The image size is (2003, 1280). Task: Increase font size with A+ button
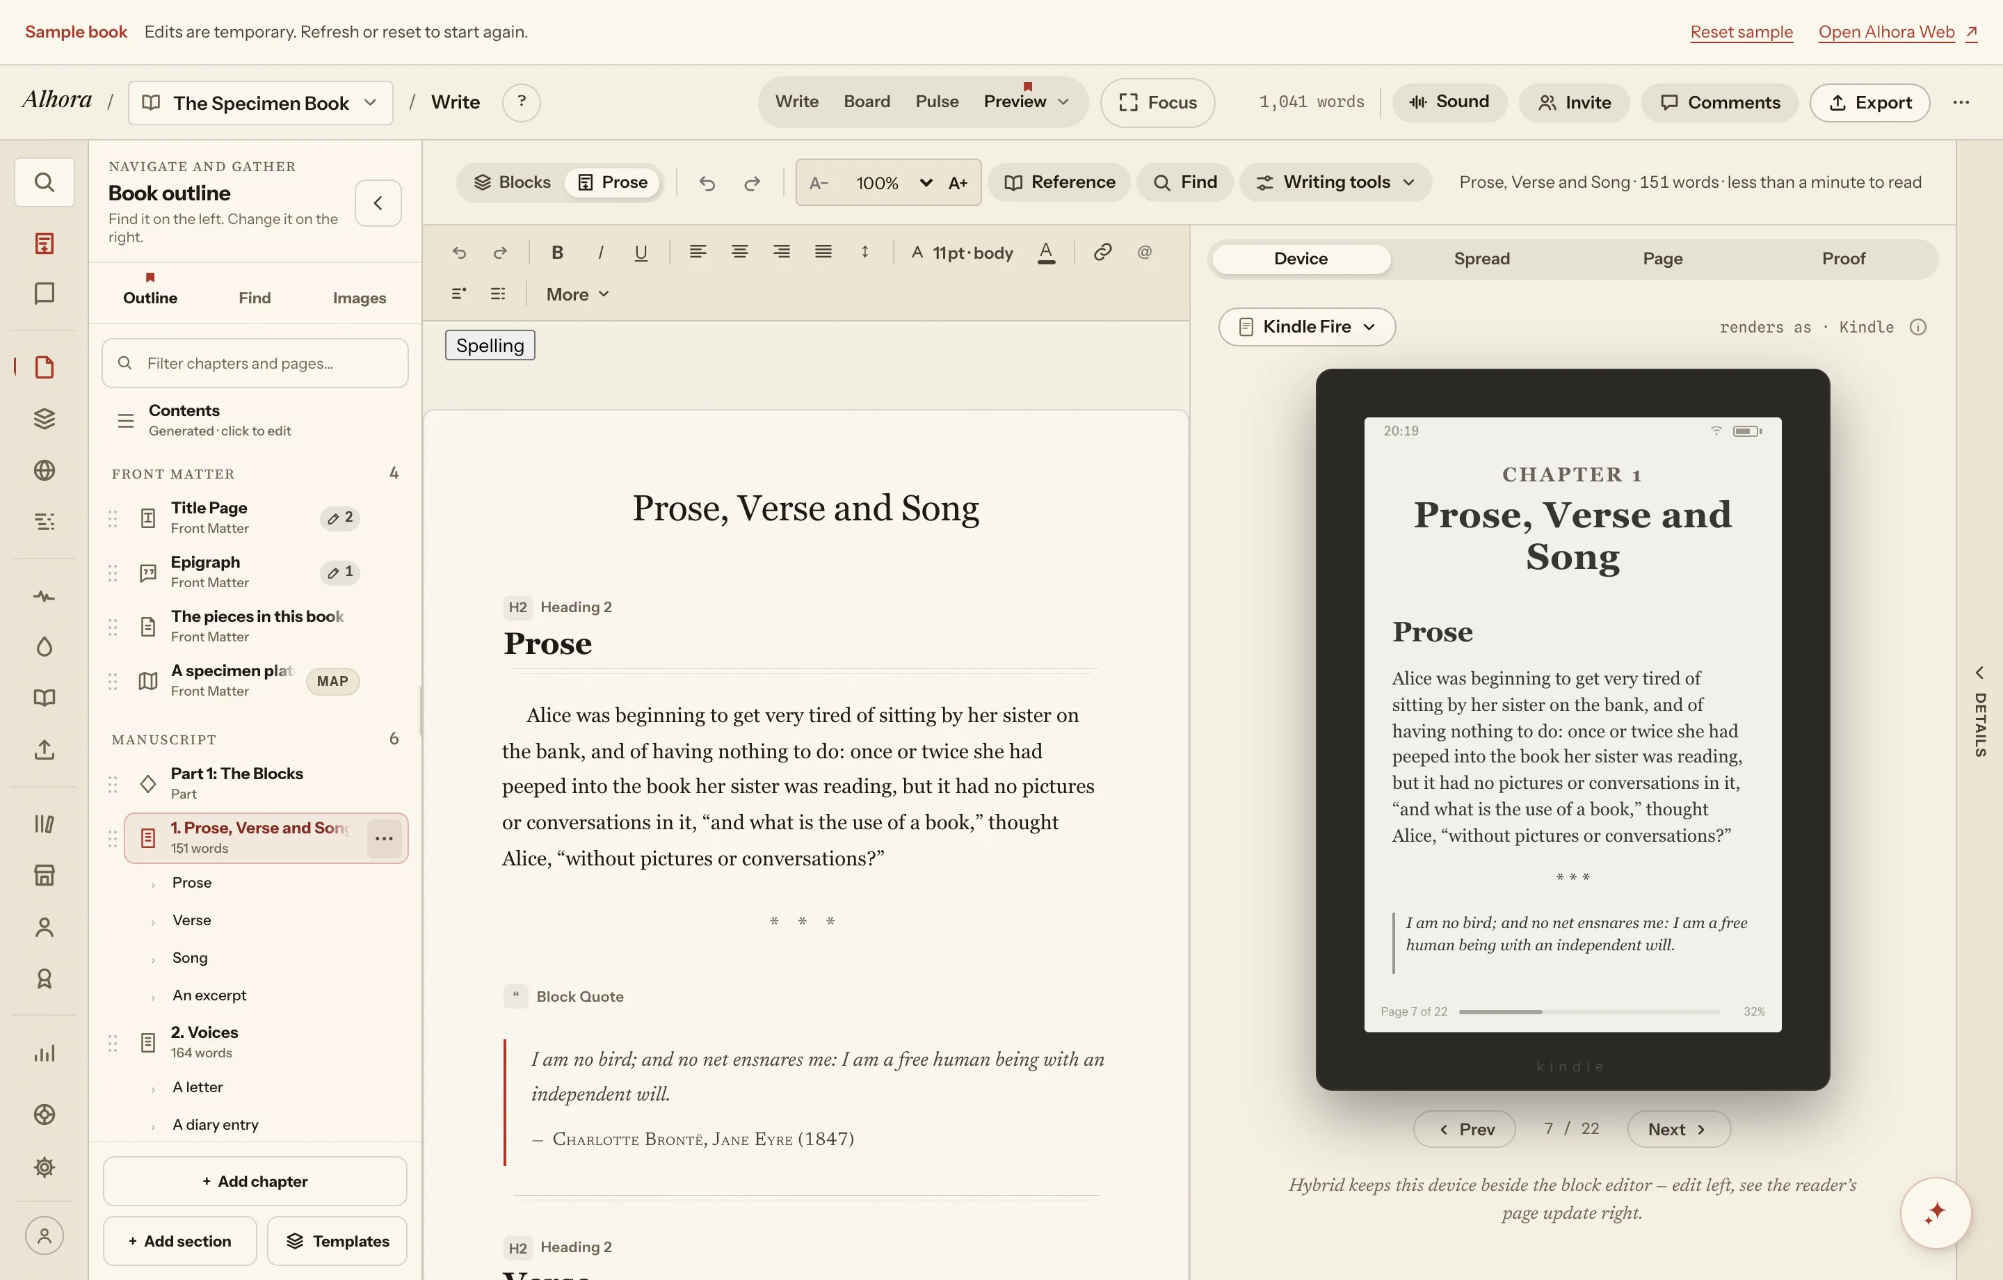coord(958,183)
